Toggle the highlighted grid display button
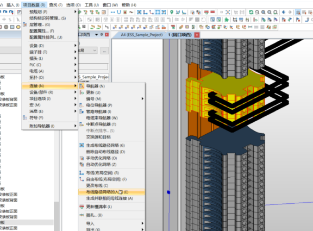313x231 pixels. 298,13
